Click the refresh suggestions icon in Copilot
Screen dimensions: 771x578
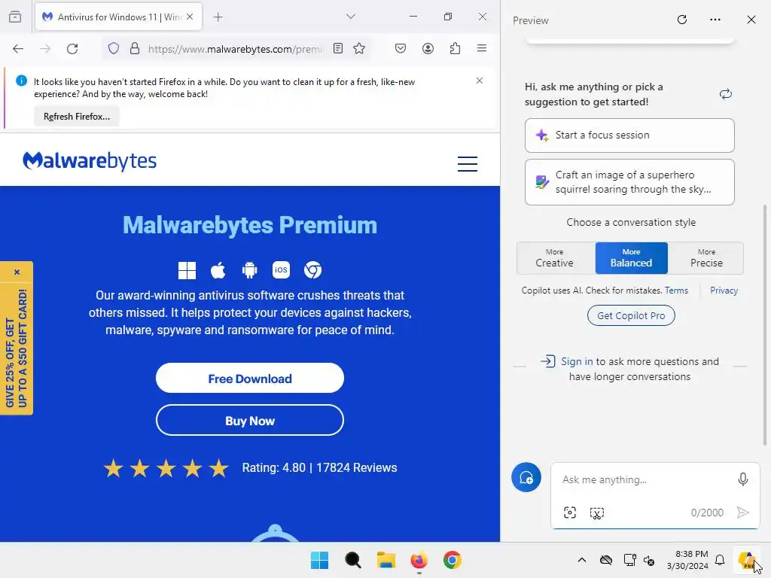[x=726, y=94]
